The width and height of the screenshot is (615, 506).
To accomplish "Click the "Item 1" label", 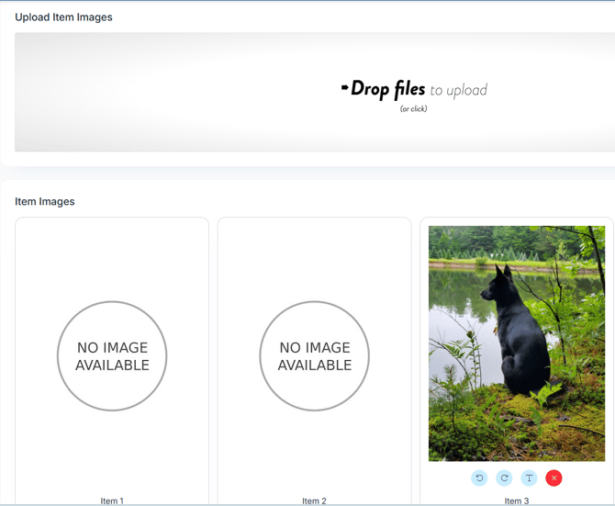I will [x=112, y=500].
